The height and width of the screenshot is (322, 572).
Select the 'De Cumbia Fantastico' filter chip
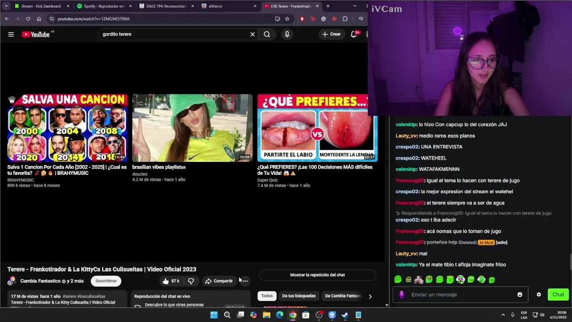[343, 296]
